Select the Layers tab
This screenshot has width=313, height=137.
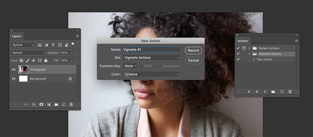click(17, 36)
